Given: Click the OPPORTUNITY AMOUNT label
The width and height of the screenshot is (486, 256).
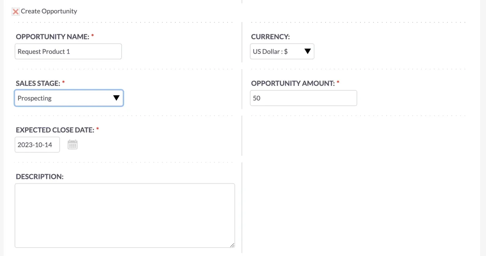Looking at the screenshot, I should [x=293, y=83].
